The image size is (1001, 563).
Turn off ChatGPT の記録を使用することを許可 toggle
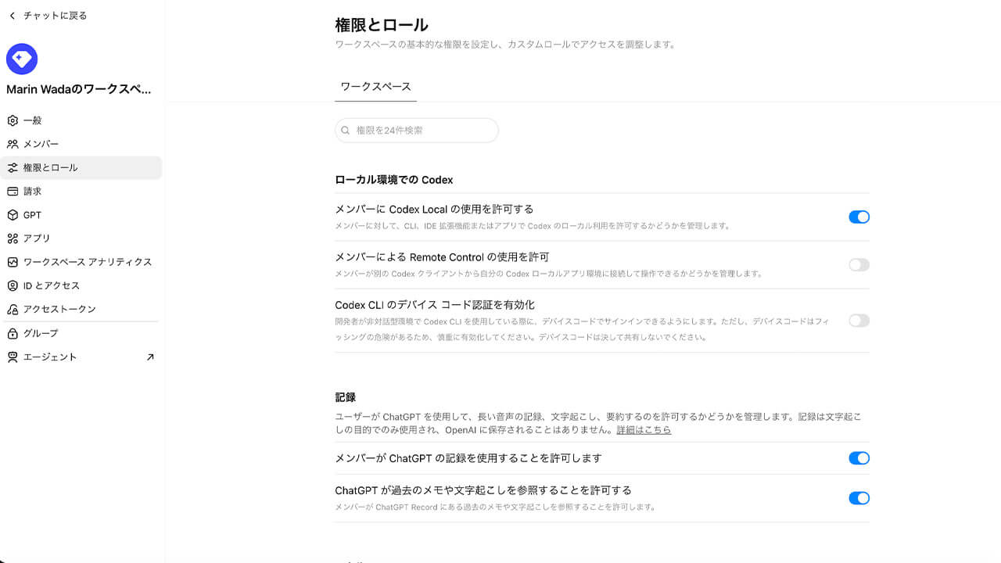point(859,458)
